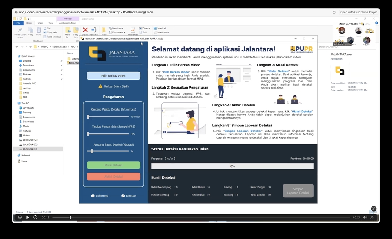This screenshot has height=239, width=392.
Task: Close the Quick Look preview window
Action: [x=16, y=12]
